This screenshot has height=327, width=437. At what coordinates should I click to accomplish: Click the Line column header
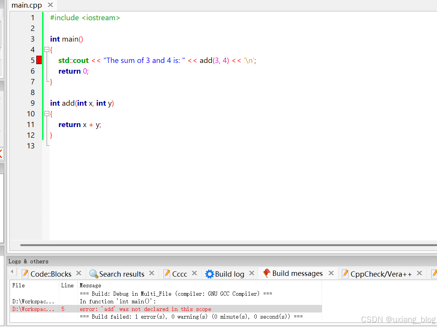68,285
